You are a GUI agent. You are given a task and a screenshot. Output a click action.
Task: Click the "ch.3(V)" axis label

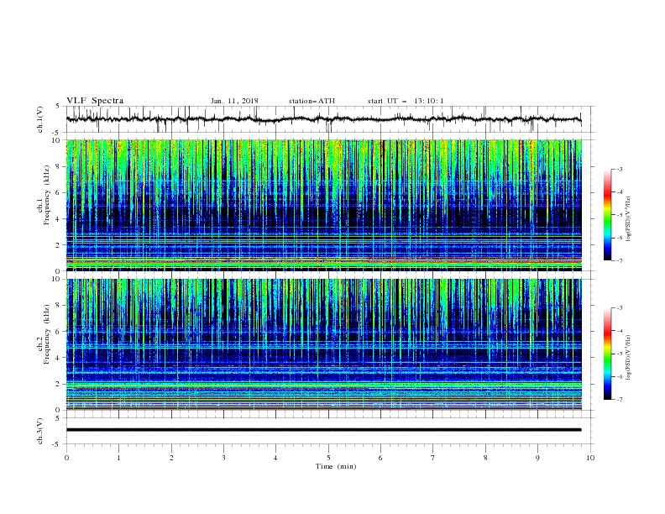(40, 431)
